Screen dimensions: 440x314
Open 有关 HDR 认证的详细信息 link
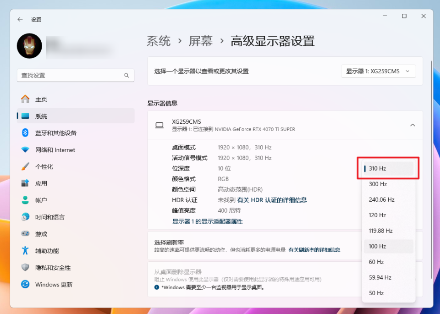[x=272, y=200]
